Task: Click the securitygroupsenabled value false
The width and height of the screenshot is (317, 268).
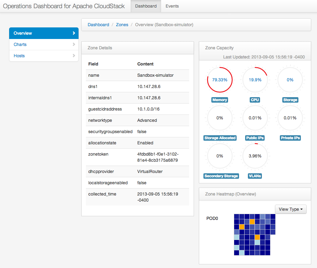Action: pos(142,132)
